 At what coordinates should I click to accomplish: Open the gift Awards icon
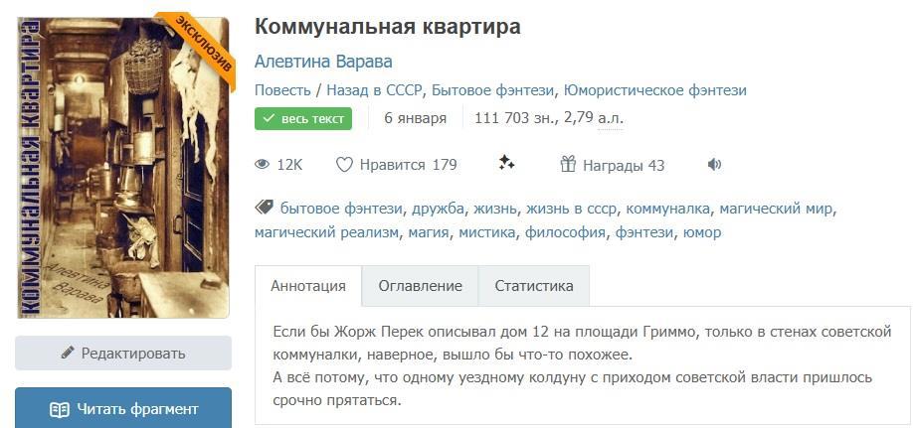(568, 165)
